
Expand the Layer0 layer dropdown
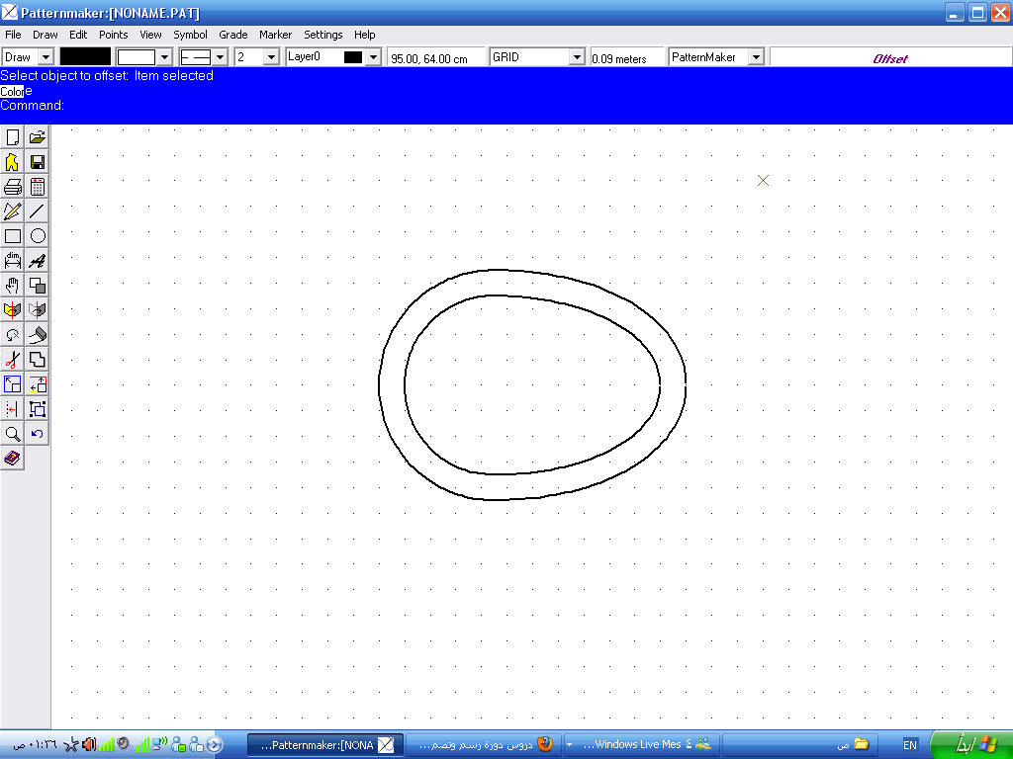[373, 57]
